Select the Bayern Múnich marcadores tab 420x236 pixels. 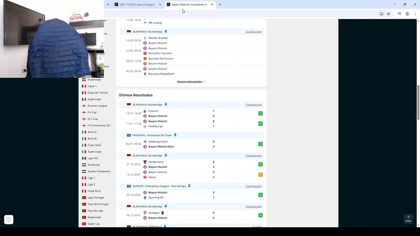click(x=189, y=5)
